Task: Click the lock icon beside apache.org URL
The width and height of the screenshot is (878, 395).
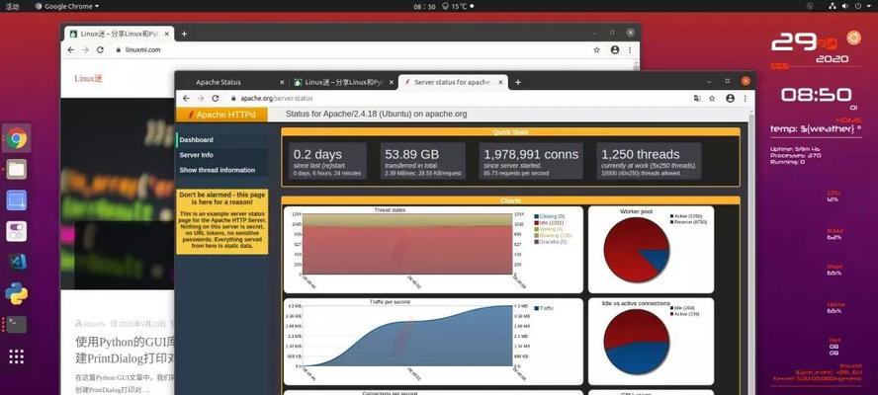Action: point(233,98)
